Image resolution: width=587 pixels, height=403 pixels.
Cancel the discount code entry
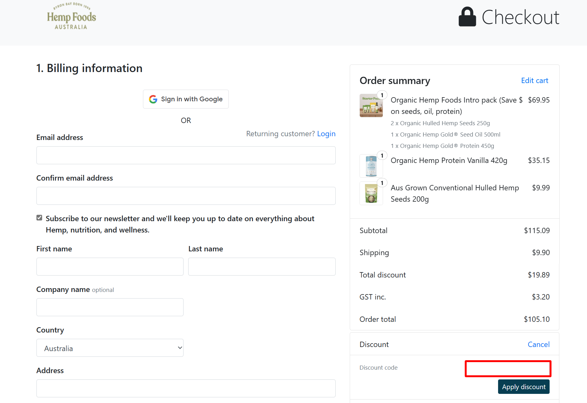[x=539, y=344]
